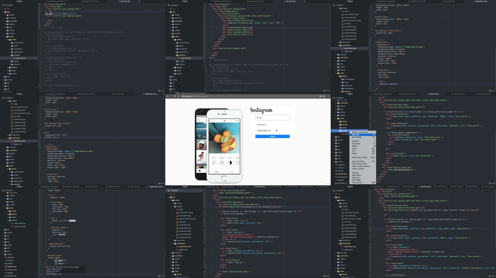Focus the Email input field
The height and width of the screenshot is (278, 496).
[273, 118]
